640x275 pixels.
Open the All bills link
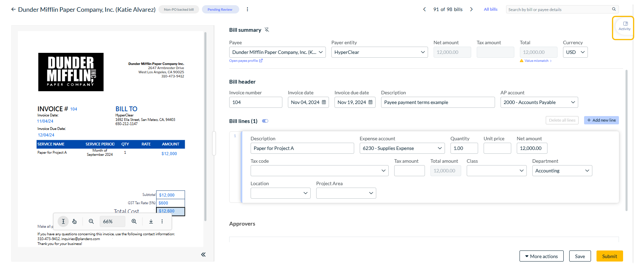[491, 9]
